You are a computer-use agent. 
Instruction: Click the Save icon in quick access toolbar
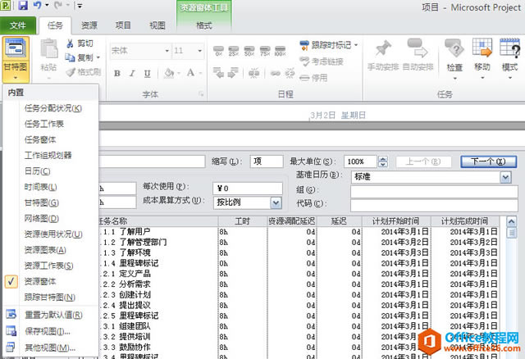23,6
